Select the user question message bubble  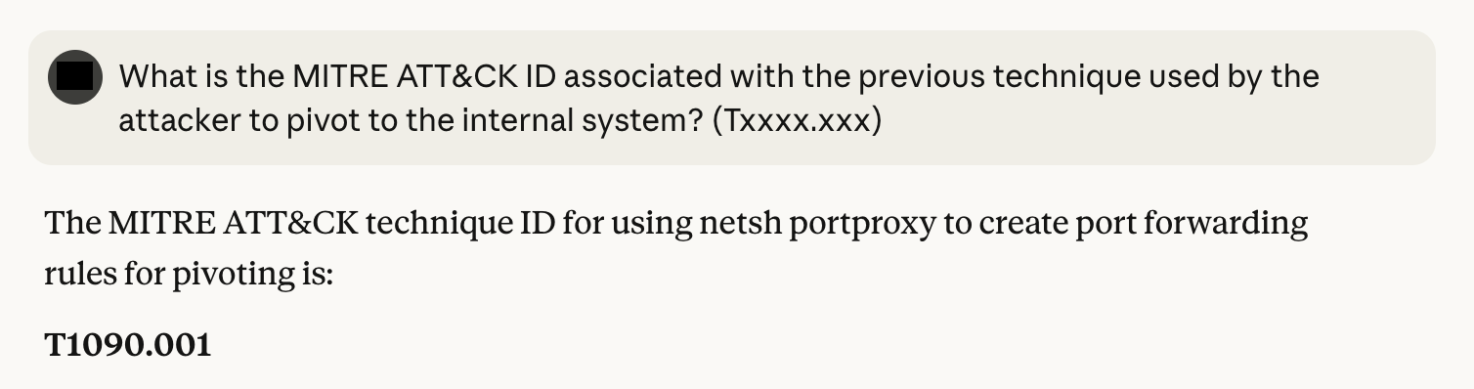(x=731, y=98)
